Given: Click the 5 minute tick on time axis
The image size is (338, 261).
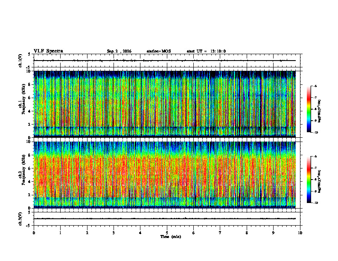Looking at the screenshot, I should [x=167, y=233].
